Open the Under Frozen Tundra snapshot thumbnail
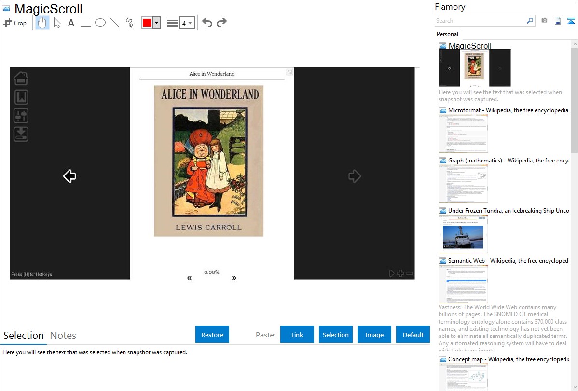Image resolution: width=578 pixels, height=391 pixels. 463,234
